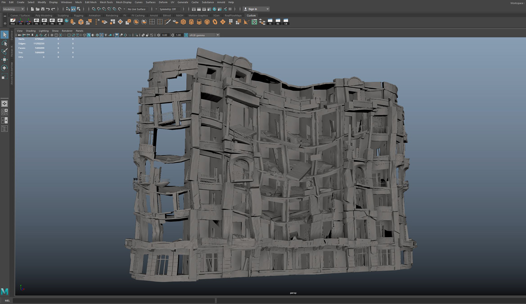Toggle wireframe display in viewport
This screenshot has height=304, width=526.
coord(84,35)
